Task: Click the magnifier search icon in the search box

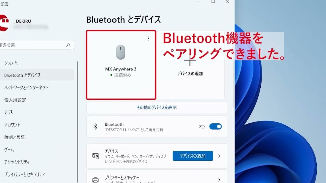Action: [68, 45]
